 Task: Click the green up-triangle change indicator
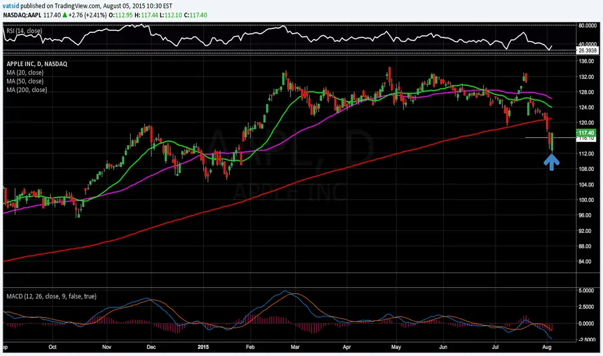pyautogui.click(x=65, y=16)
